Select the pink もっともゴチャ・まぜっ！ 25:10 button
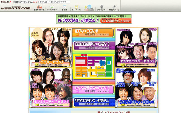This screenshot has height=113, width=181. pyautogui.click(x=93, y=89)
